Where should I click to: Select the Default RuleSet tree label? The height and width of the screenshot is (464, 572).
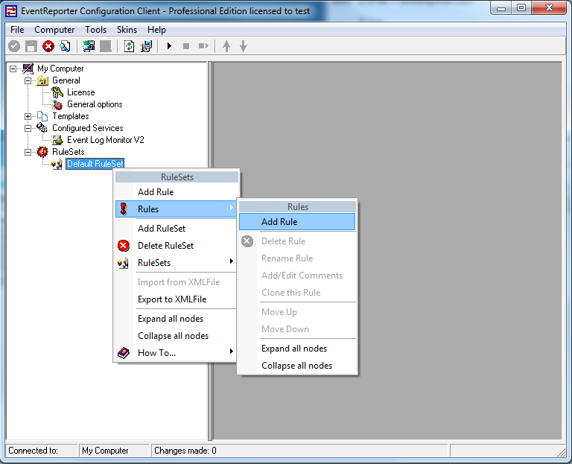tap(95, 164)
